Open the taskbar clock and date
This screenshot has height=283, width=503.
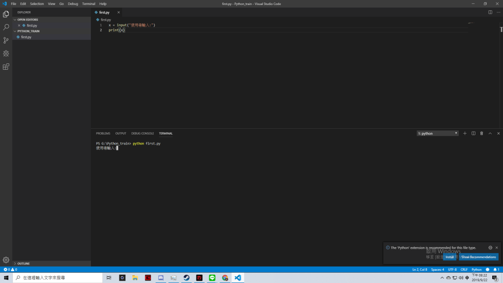[x=479, y=278]
